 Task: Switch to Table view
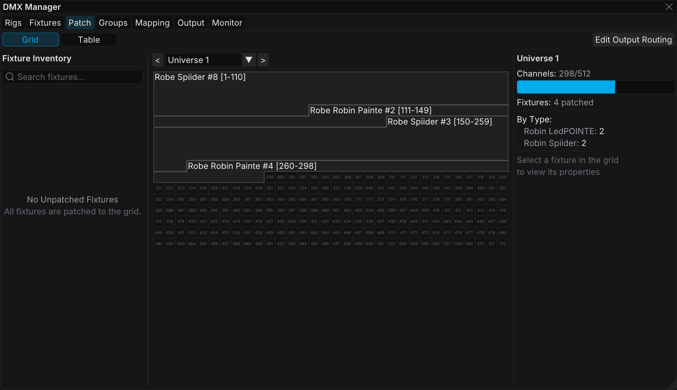[89, 40]
